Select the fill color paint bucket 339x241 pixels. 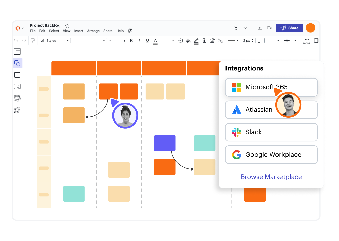188,41
